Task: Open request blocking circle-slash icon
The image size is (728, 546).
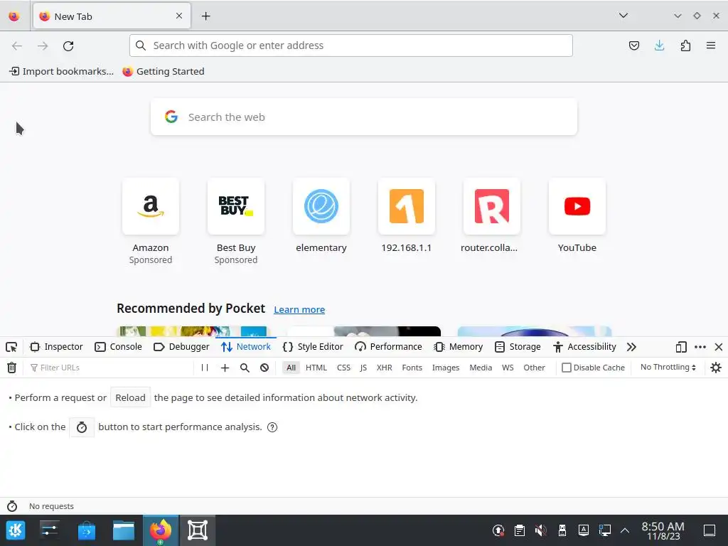Action: click(x=264, y=368)
